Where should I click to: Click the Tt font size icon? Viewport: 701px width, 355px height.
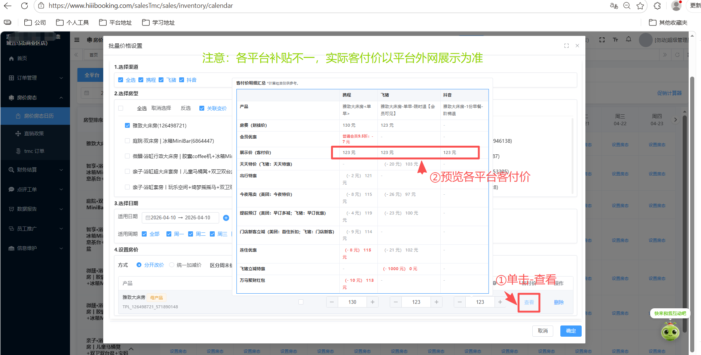[x=615, y=40]
